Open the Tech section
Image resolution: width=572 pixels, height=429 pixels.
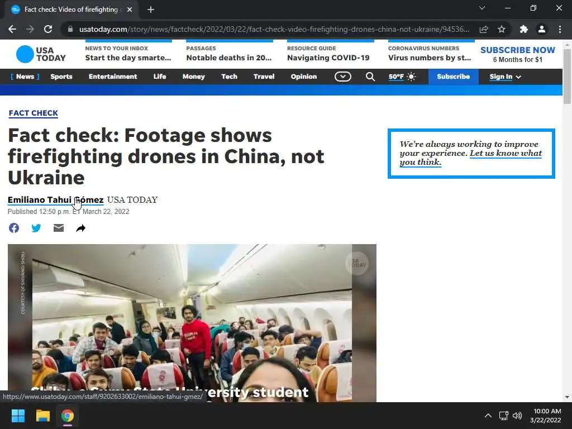pos(229,77)
